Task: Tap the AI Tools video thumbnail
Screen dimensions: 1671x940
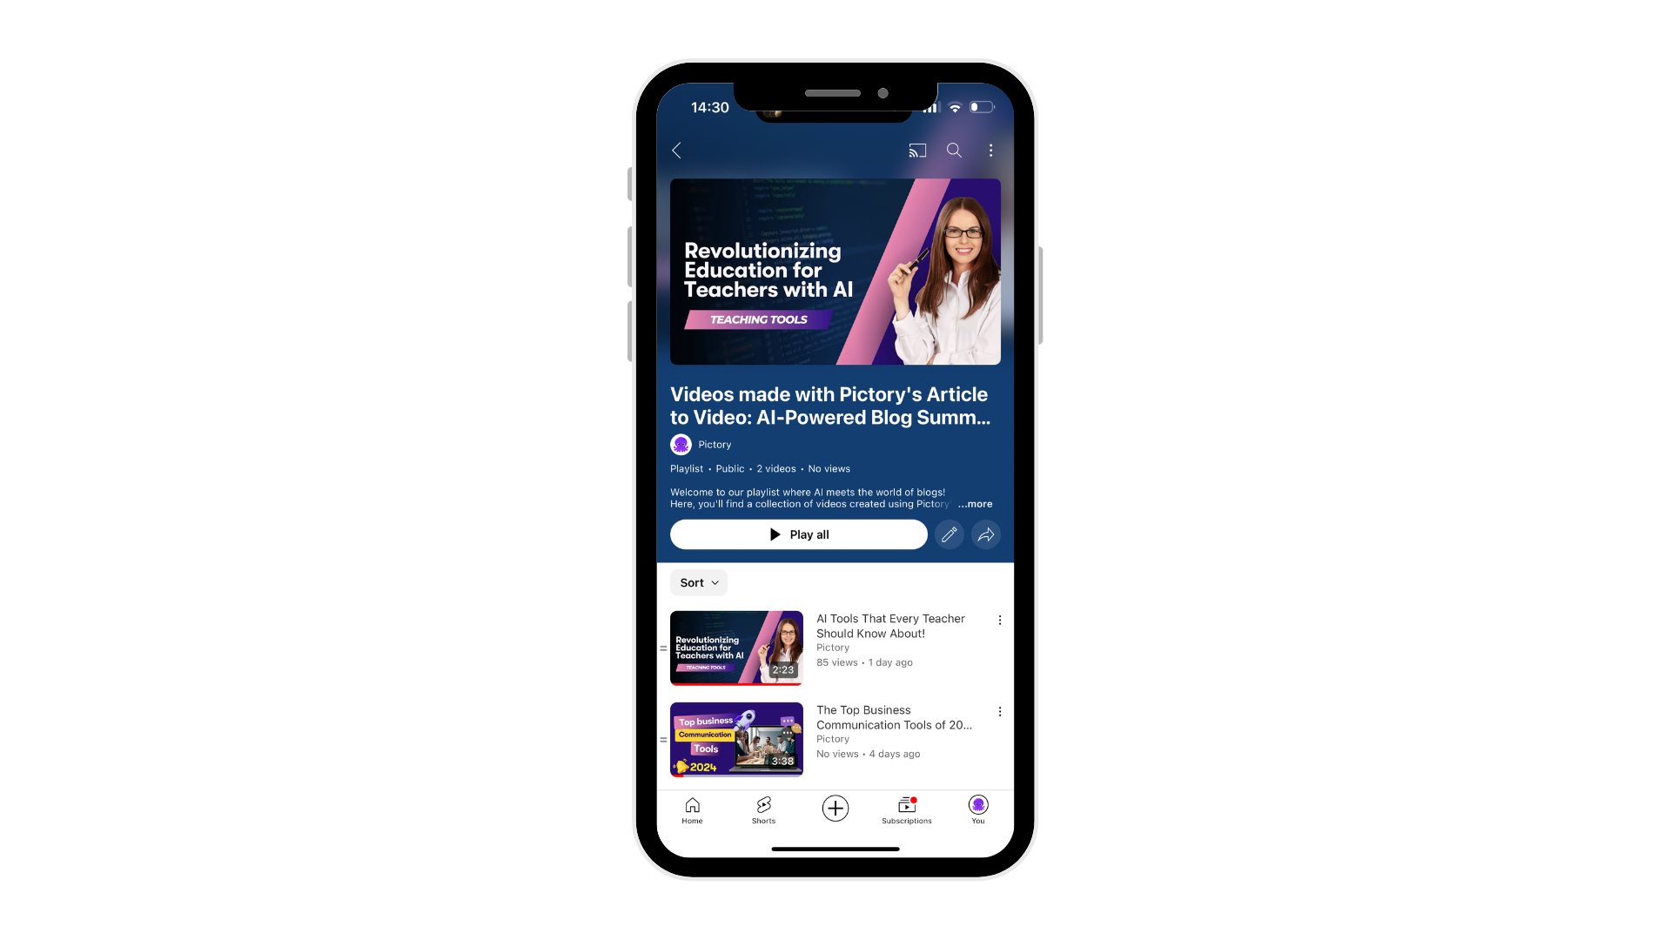Action: [735, 646]
